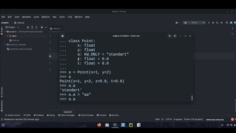The image size is (236, 133).
Task: Open the Run menu
Action: [55, 17]
